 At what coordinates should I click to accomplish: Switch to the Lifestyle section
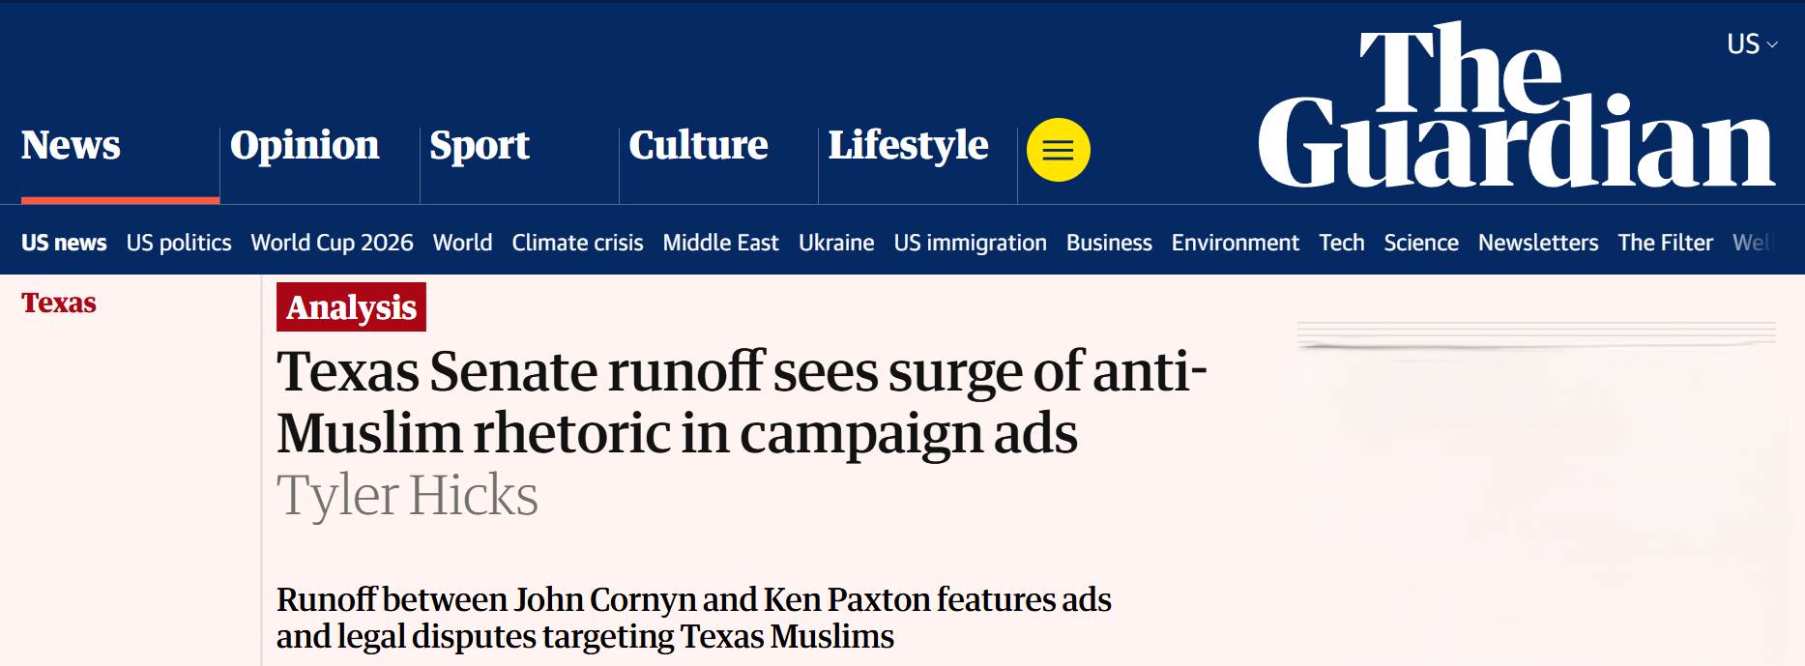(908, 145)
